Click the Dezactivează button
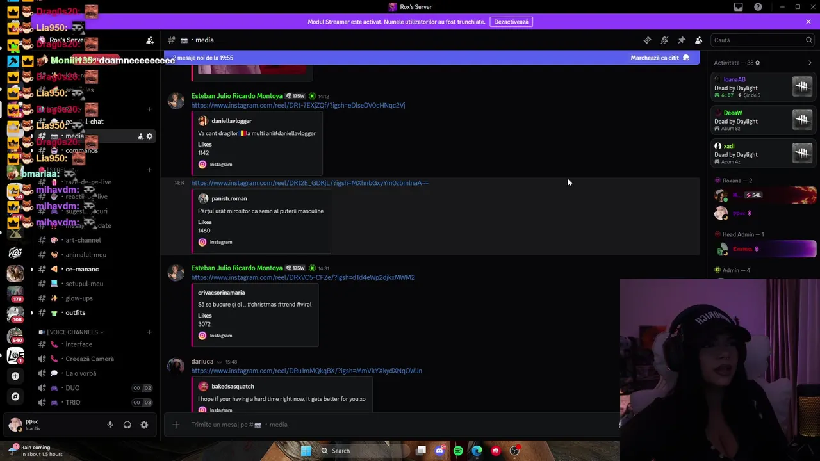The height and width of the screenshot is (461, 820). [x=511, y=22]
